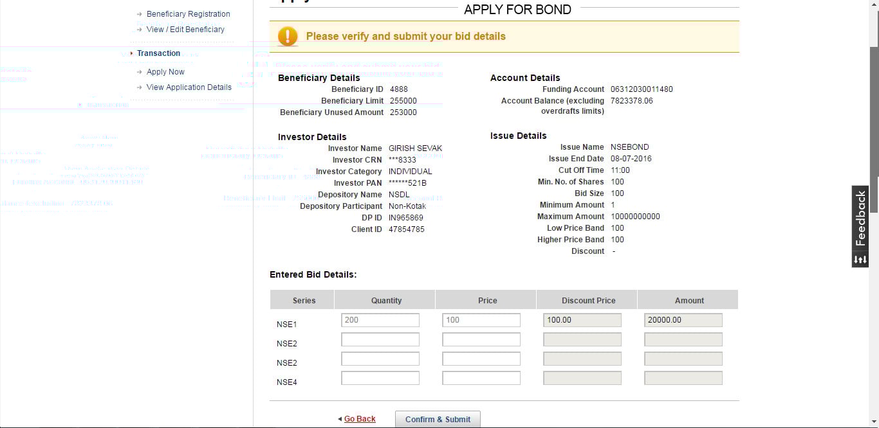Click the orange warning exclamation icon
The width and height of the screenshot is (879, 428).
(288, 37)
